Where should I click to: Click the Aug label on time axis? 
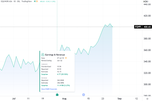coord(64,98)
